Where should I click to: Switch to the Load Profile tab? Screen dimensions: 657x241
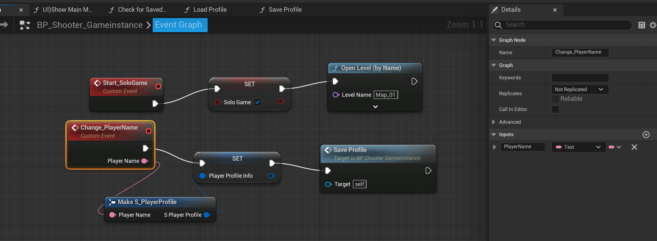(x=210, y=10)
